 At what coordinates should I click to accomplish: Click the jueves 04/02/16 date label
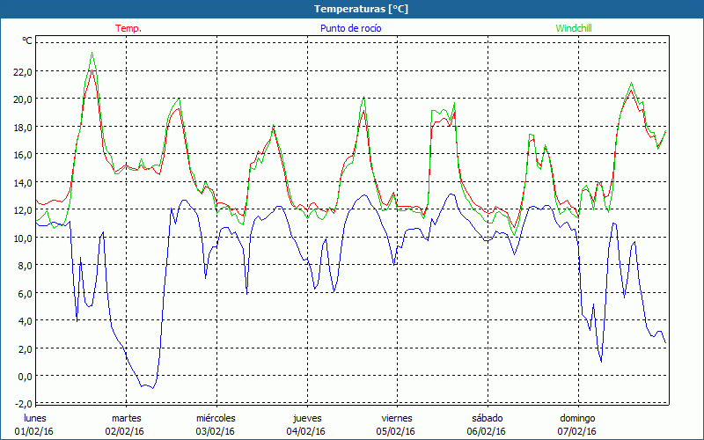[306, 424]
